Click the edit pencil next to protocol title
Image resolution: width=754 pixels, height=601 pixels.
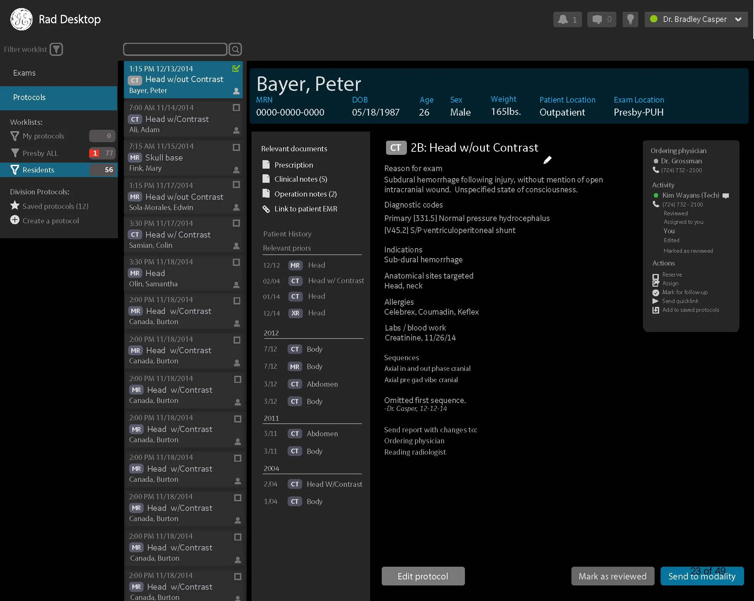pos(547,160)
